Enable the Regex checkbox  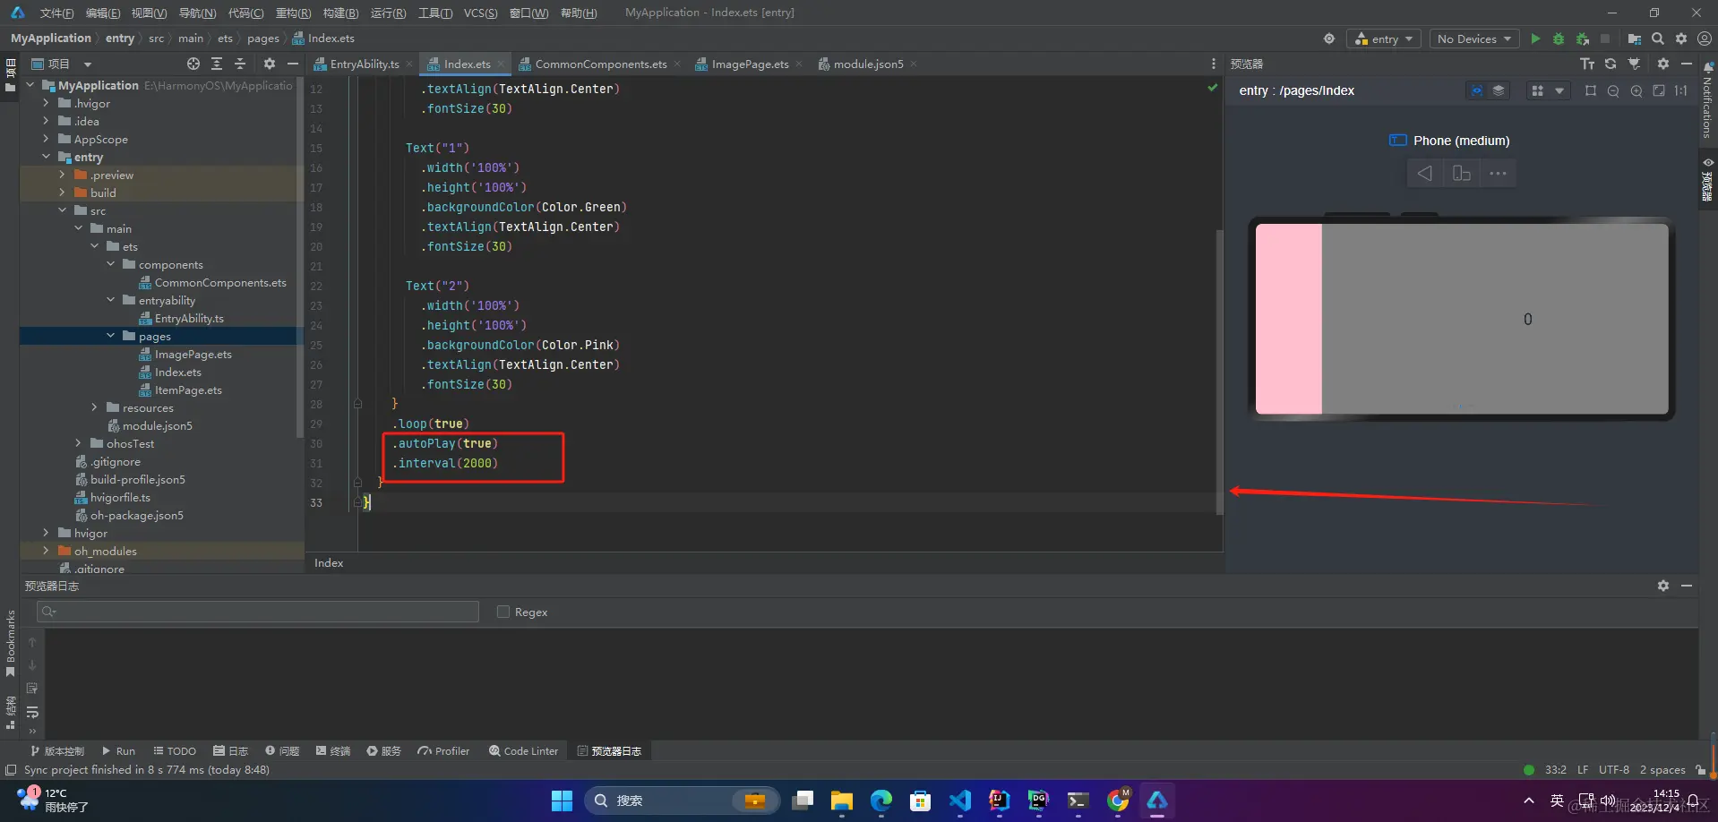point(503,612)
